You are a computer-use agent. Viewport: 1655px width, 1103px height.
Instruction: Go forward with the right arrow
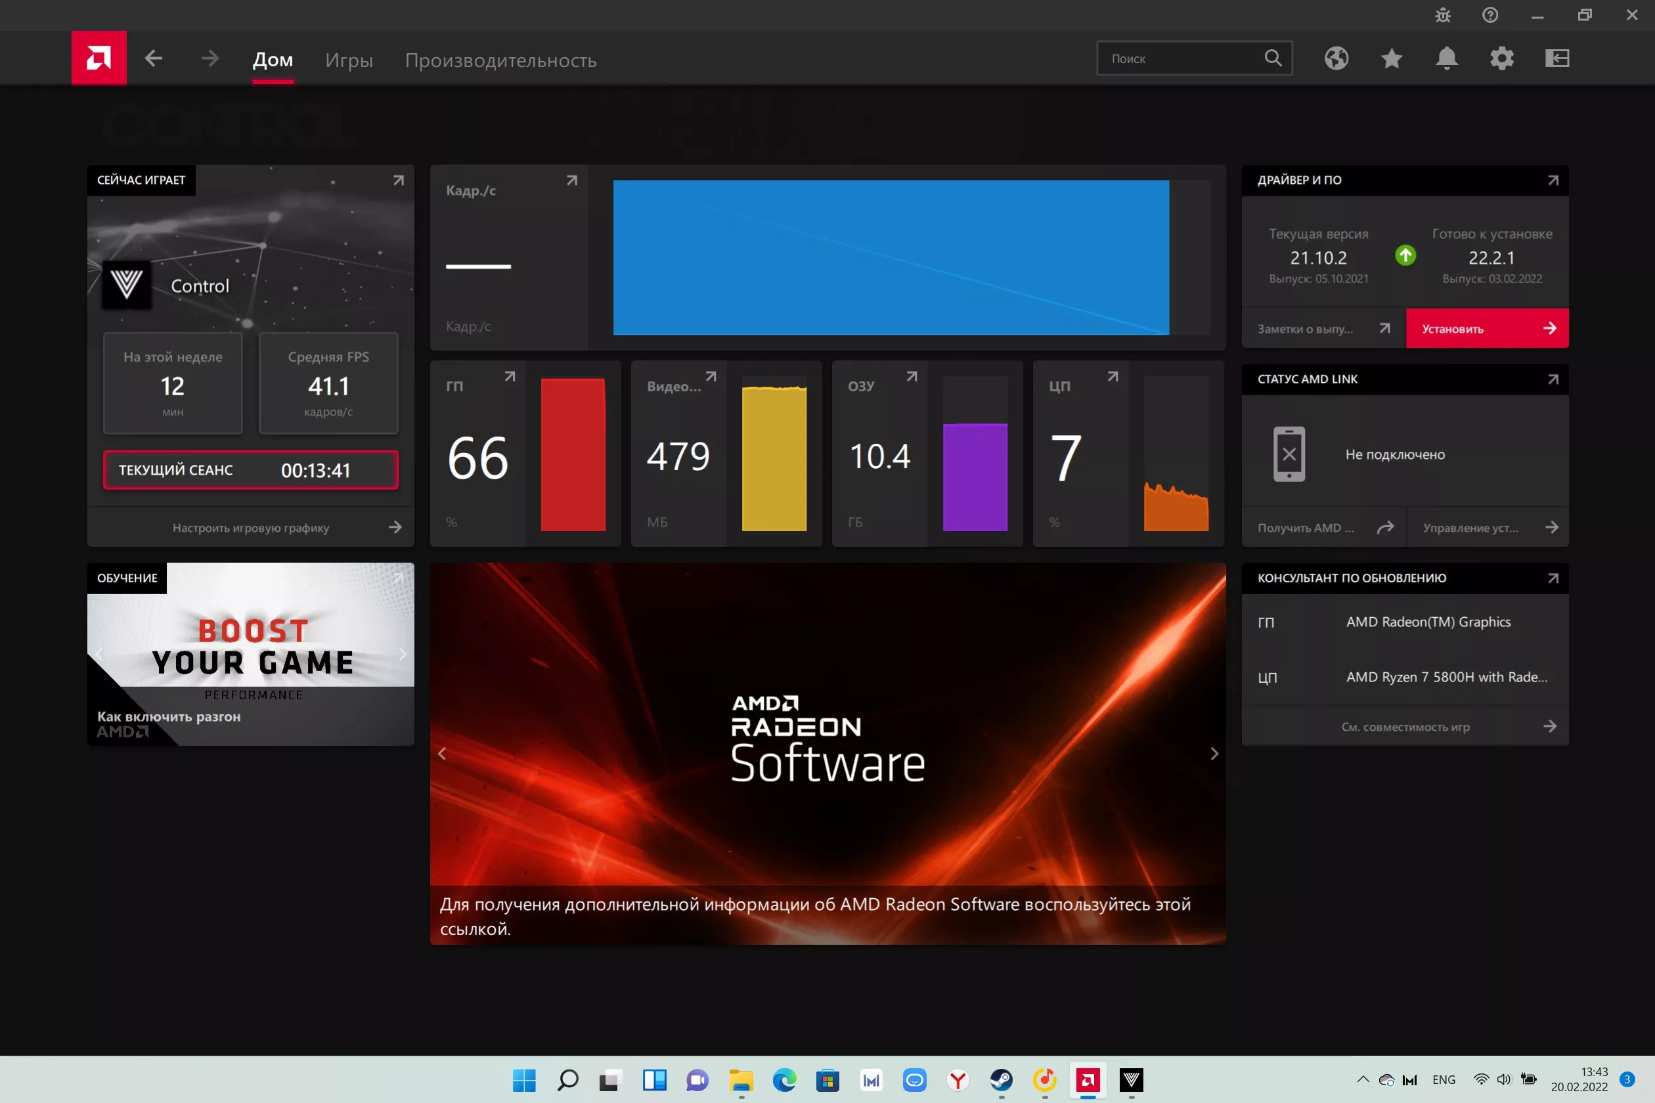point(209,58)
